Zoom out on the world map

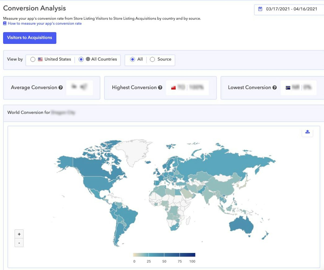pos(19,243)
